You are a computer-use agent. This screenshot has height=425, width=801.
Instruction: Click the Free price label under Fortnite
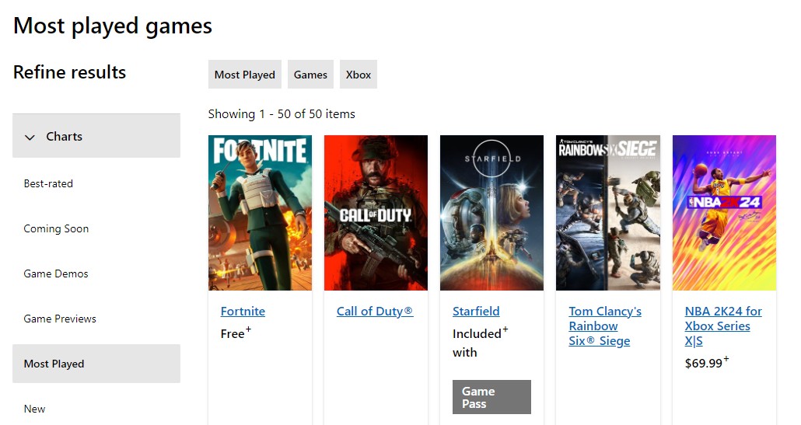[x=236, y=333]
